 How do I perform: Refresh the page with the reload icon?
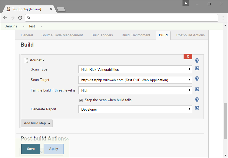pyautogui.click(x=20, y=17)
